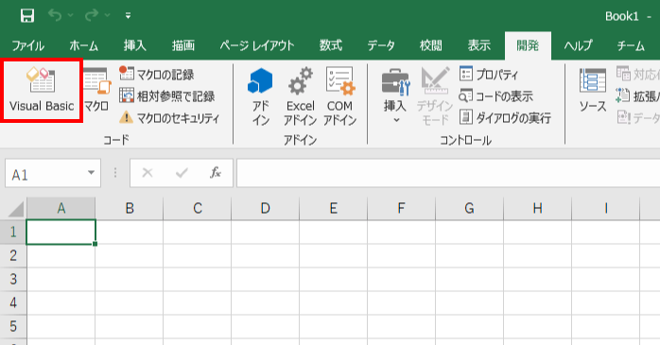The width and height of the screenshot is (660, 345).
Task: Select row 4 header
Action: [x=13, y=302]
